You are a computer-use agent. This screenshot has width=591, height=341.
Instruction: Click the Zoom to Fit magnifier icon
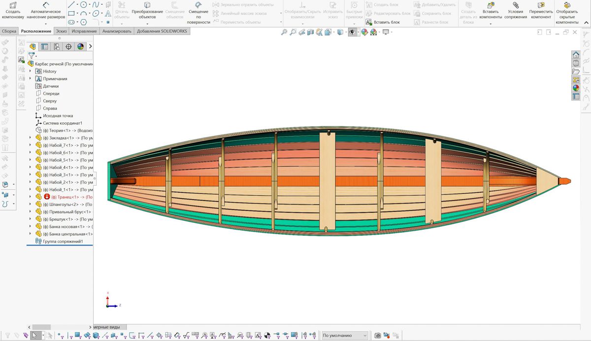pos(284,32)
